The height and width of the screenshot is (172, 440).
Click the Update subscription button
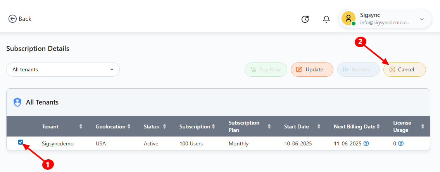312,69
